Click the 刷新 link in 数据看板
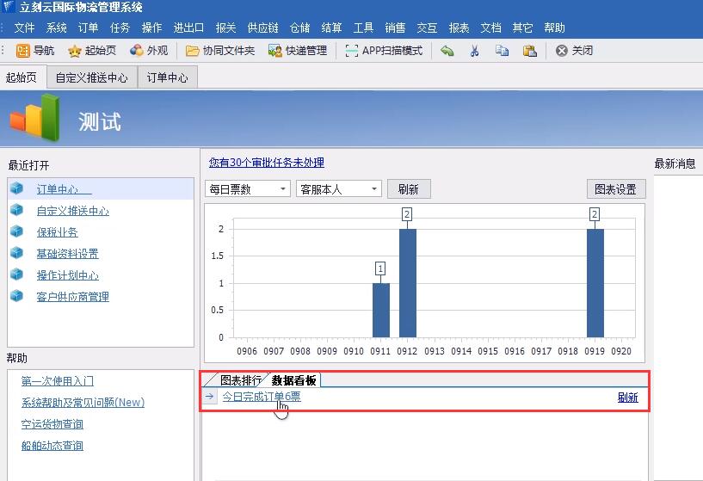 (x=627, y=398)
